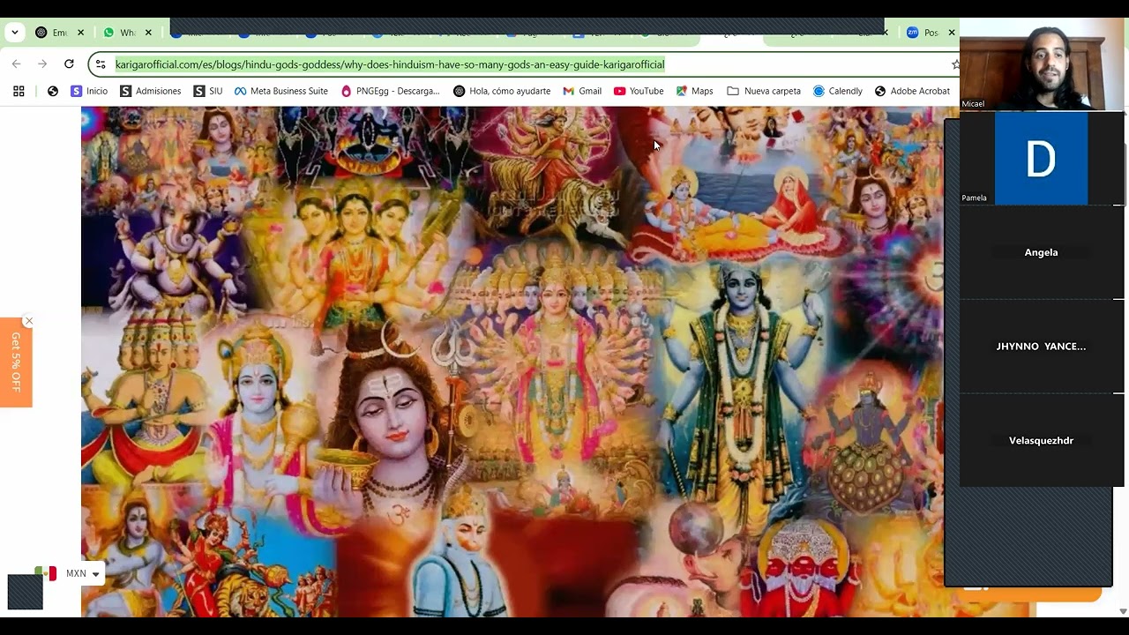The image size is (1129, 635).
Task: Open the Chrome apps grid shortcut
Action: point(19,91)
